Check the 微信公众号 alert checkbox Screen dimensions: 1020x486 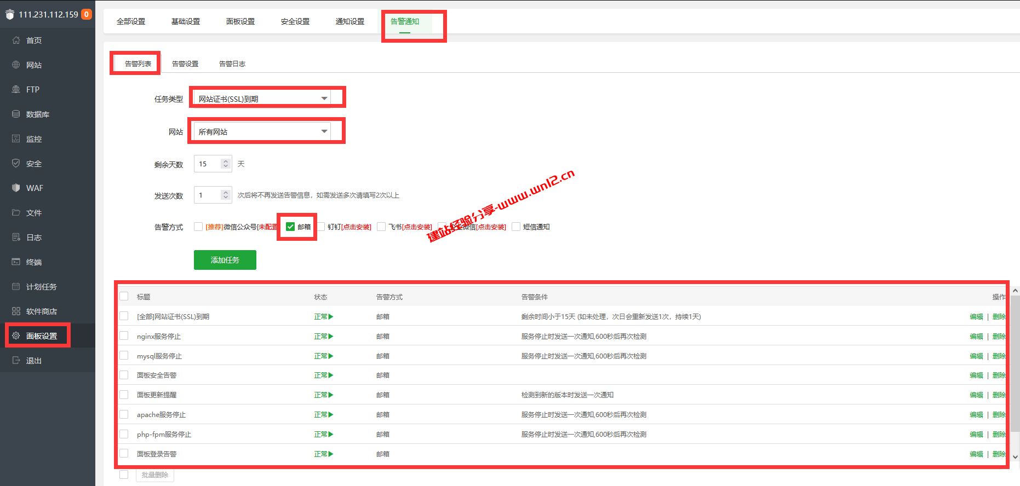coord(198,227)
